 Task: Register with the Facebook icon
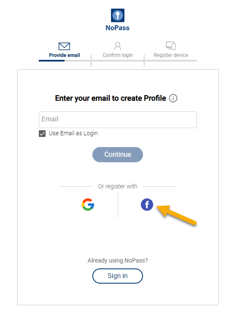coord(147,204)
